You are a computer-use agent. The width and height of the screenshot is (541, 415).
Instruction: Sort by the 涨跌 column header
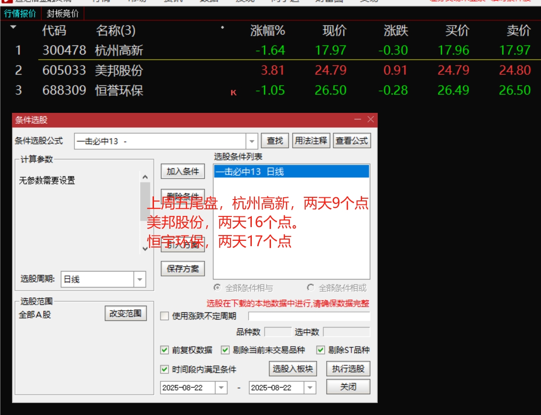396,31
